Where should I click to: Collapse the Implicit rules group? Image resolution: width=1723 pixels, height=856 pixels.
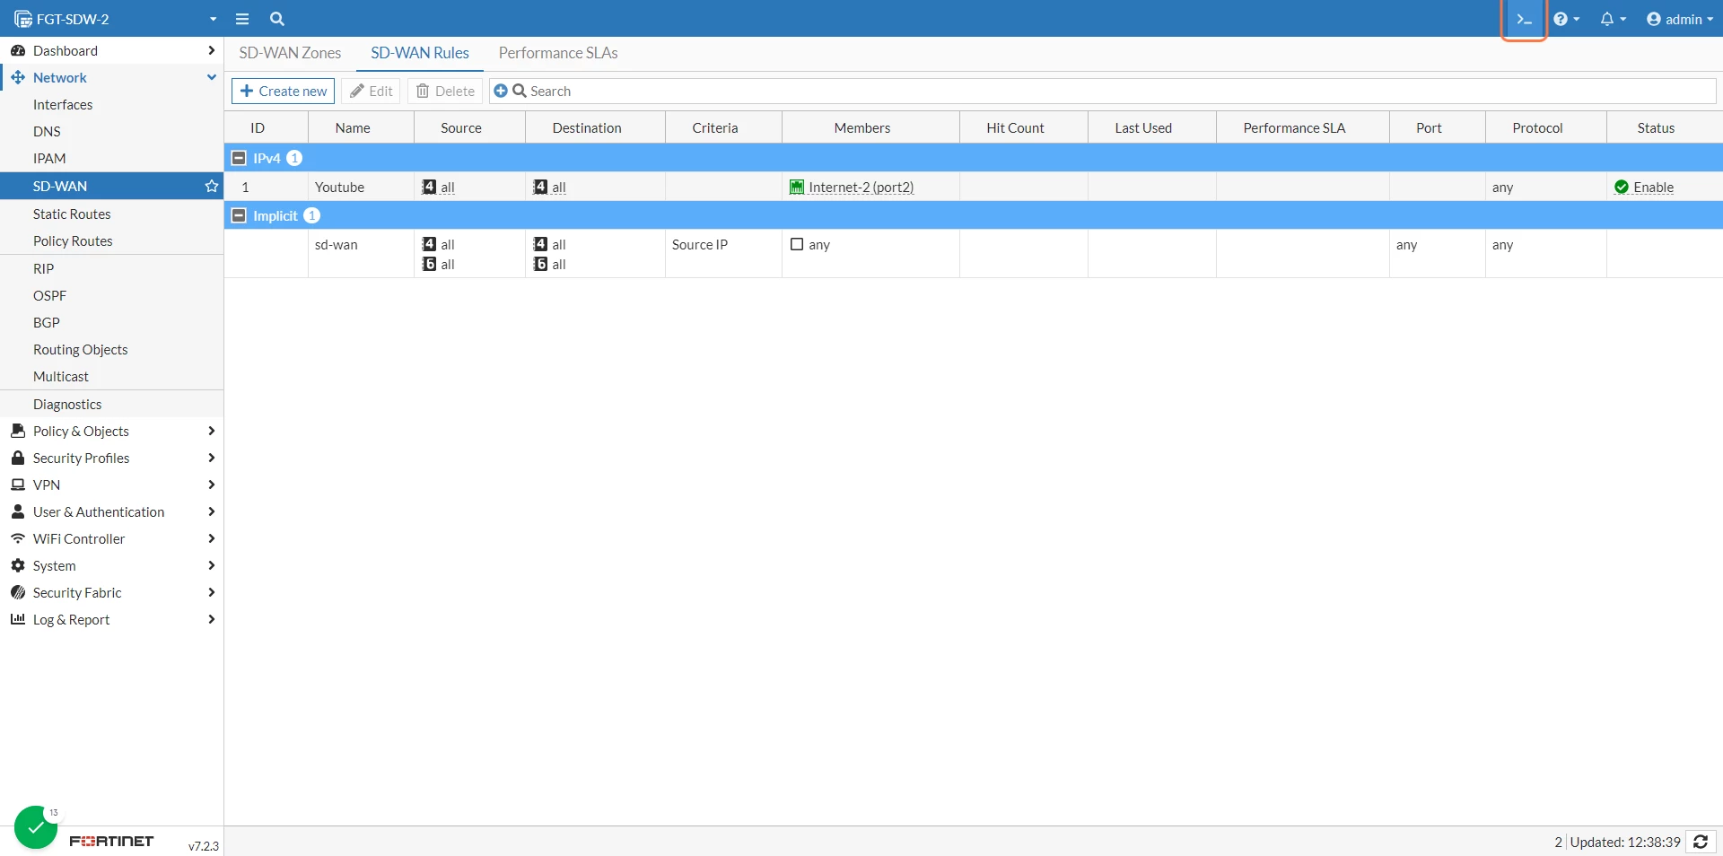coord(239,215)
